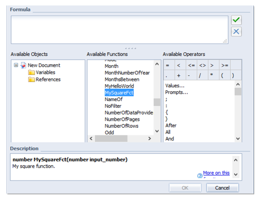The height and width of the screenshot is (197, 262).
Task: Choose the Prompts... operator entry
Action: coord(177,92)
